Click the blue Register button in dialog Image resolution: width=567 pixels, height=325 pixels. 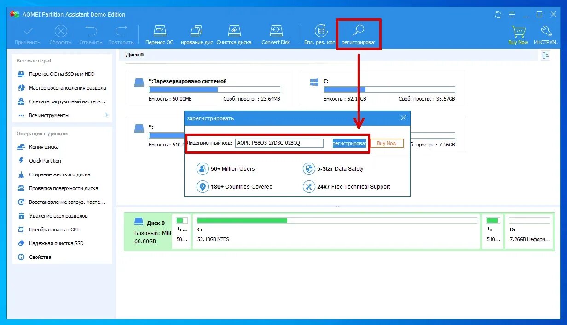(349, 143)
